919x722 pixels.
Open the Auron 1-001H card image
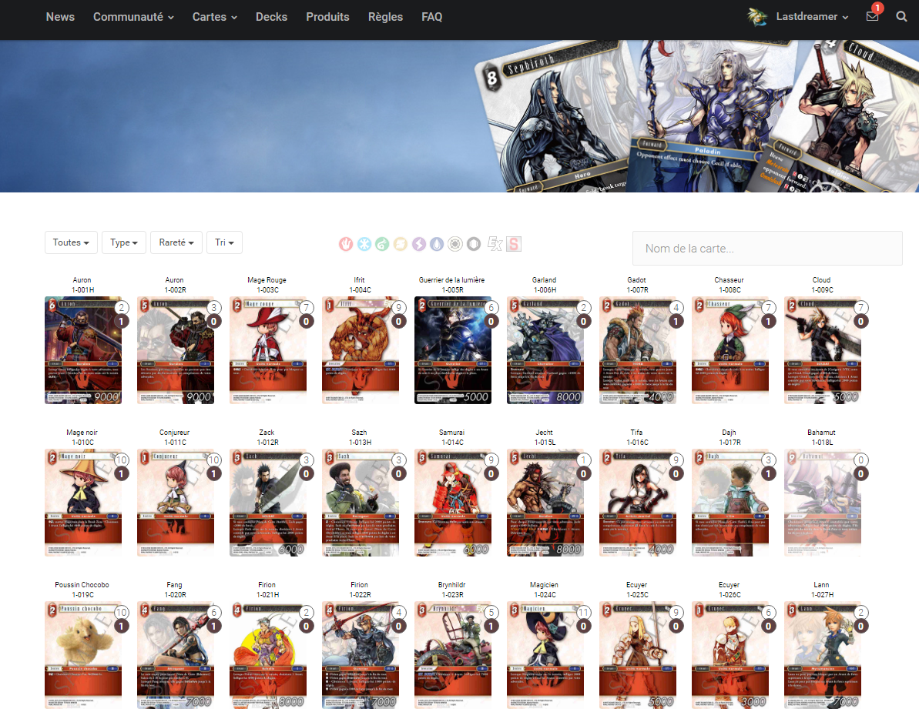[x=83, y=350]
